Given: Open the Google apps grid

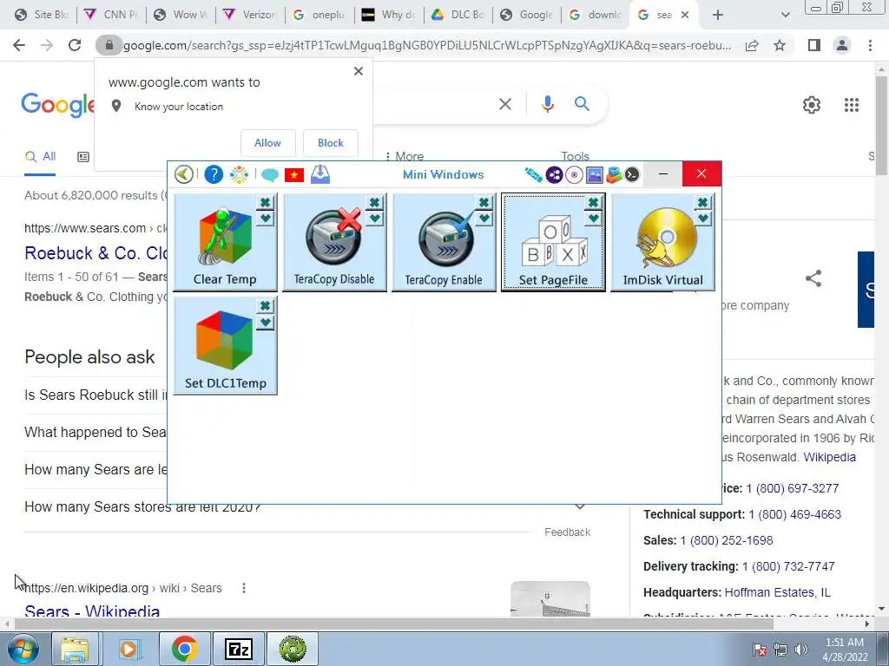Looking at the screenshot, I should click(x=851, y=105).
